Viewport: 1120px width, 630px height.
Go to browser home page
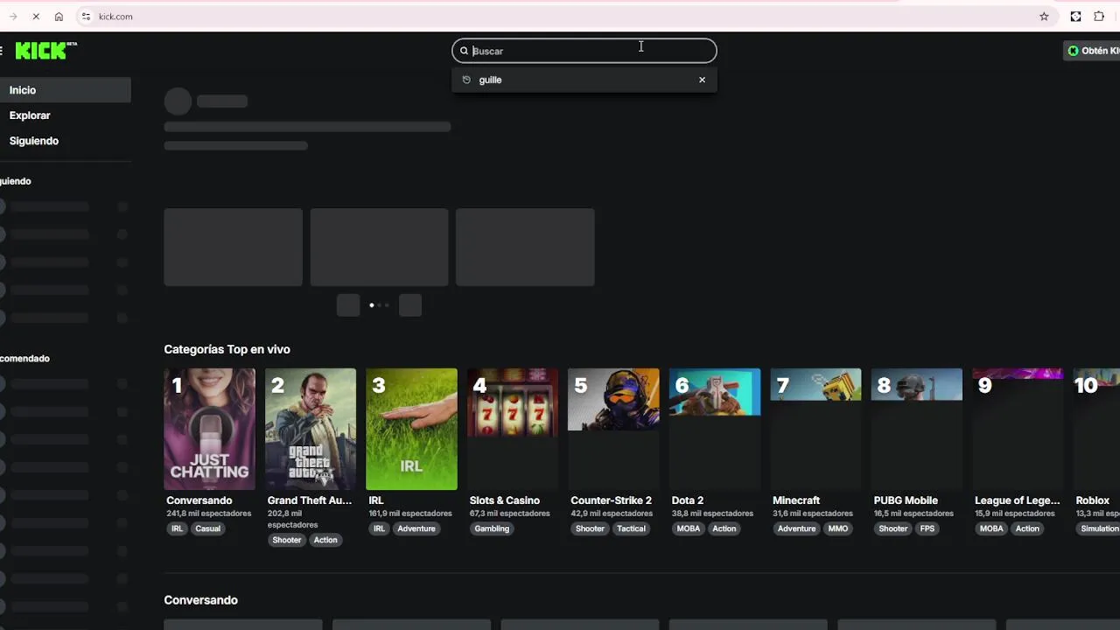pos(59,17)
